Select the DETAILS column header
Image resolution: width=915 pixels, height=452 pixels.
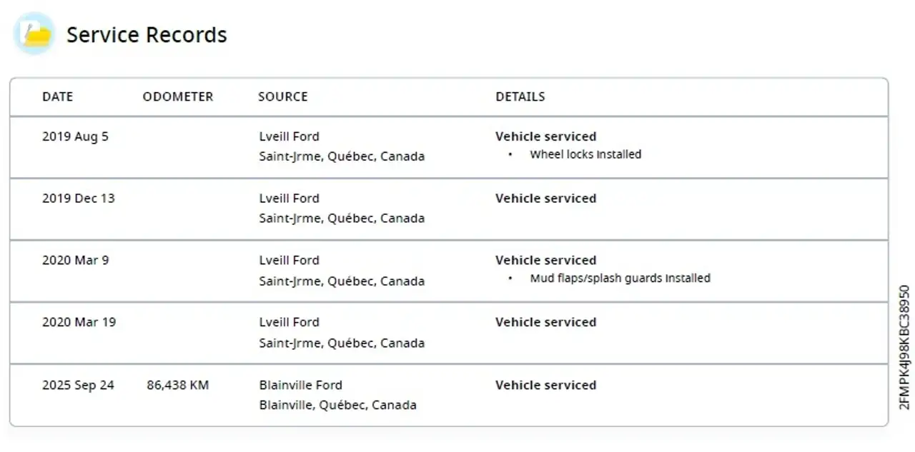[x=520, y=96]
